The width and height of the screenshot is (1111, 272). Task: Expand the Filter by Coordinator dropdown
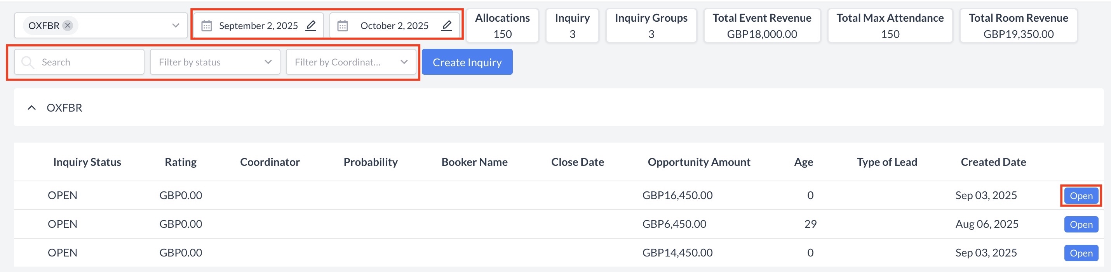click(404, 62)
